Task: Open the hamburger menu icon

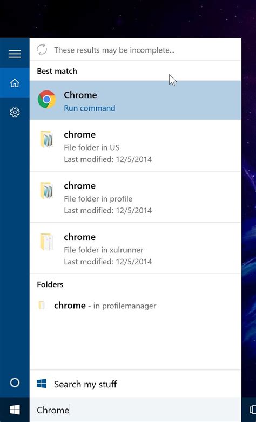Action: point(15,54)
